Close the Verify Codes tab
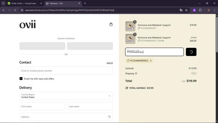Screen dimensions: 218x123 point(41,3)
